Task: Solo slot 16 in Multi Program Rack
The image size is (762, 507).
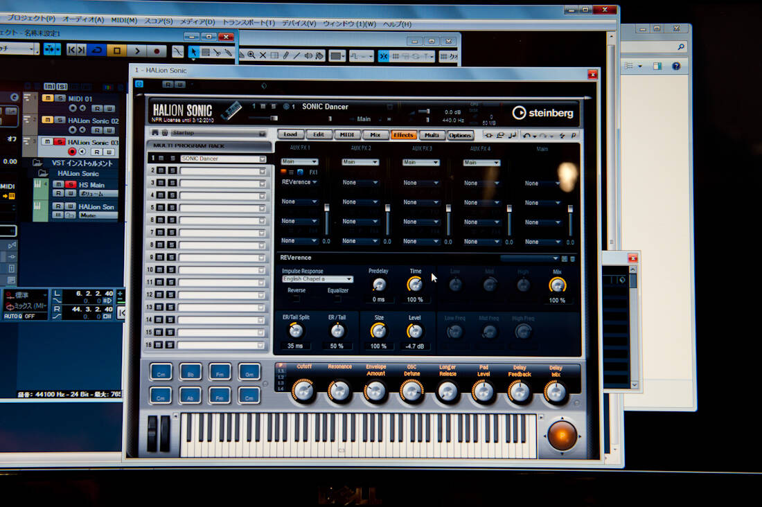Action: coord(170,345)
